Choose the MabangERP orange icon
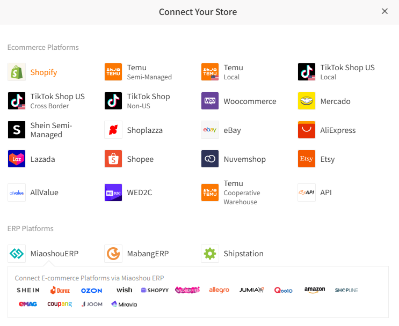The width and height of the screenshot is (399, 326). tap(113, 254)
